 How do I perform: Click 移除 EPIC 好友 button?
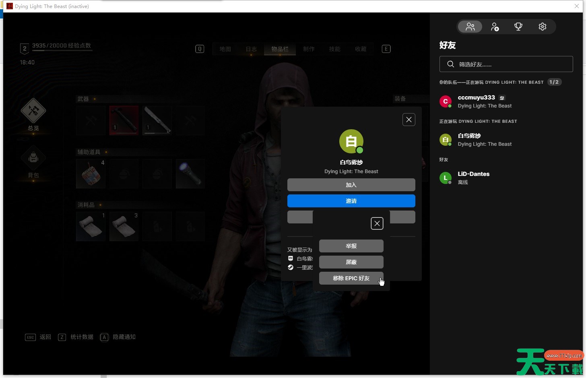pos(351,278)
